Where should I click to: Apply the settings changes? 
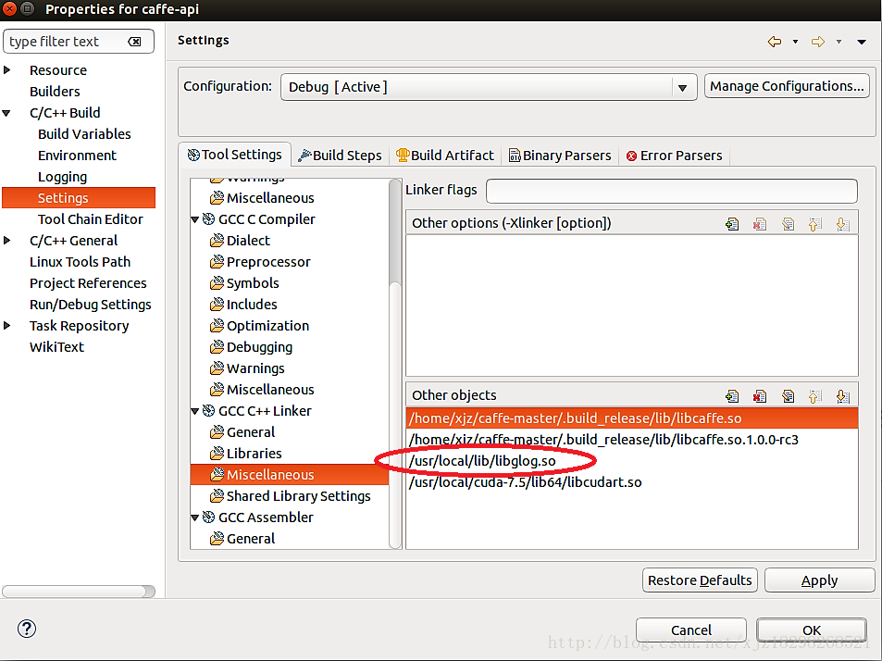coord(820,580)
